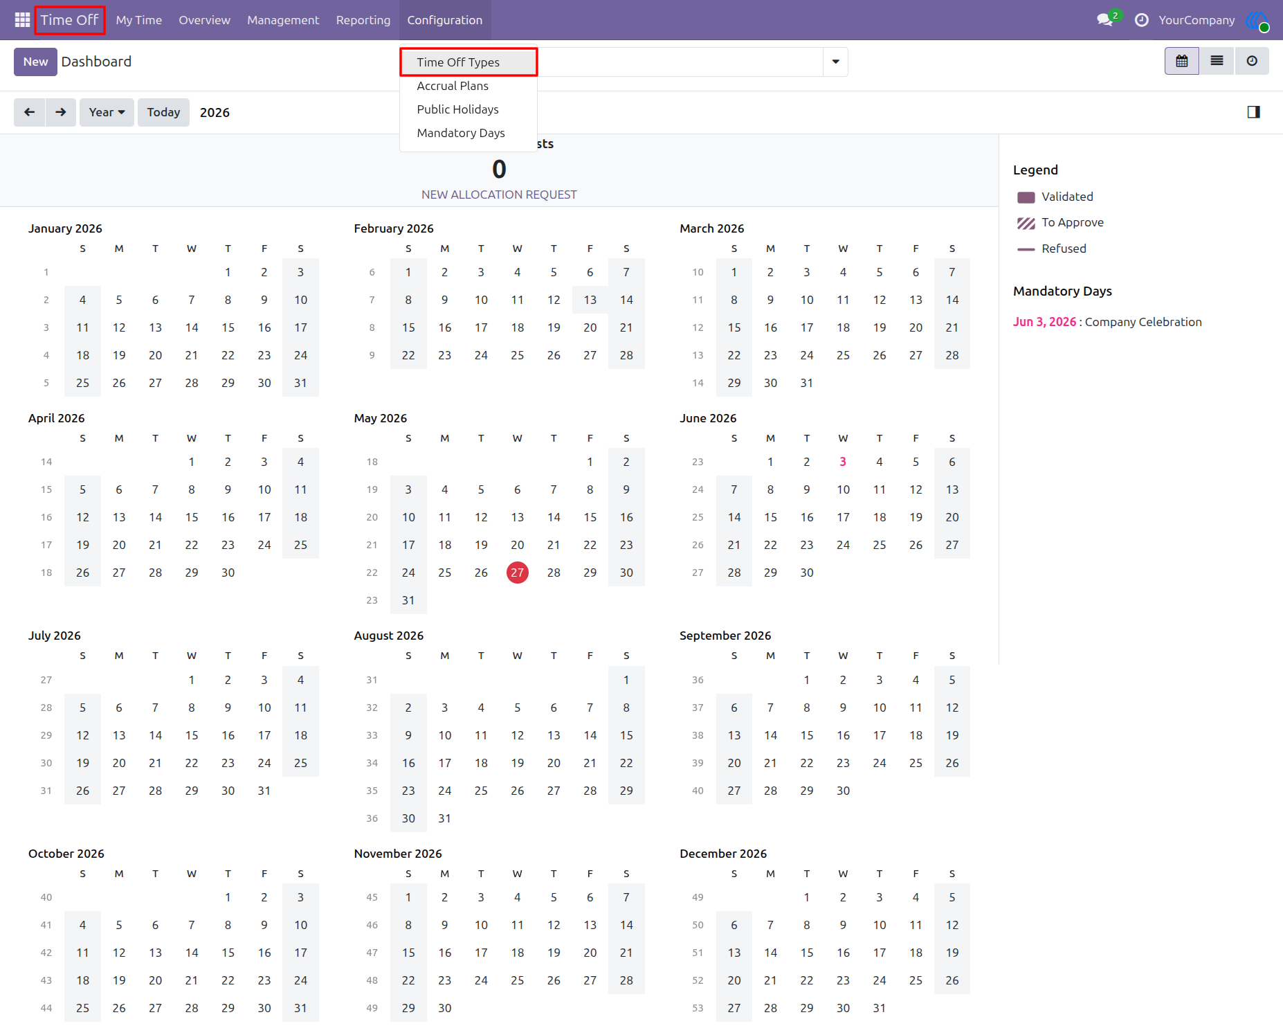The image size is (1283, 1035).
Task: Select January 1 2026 date cell
Action: (228, 272)
